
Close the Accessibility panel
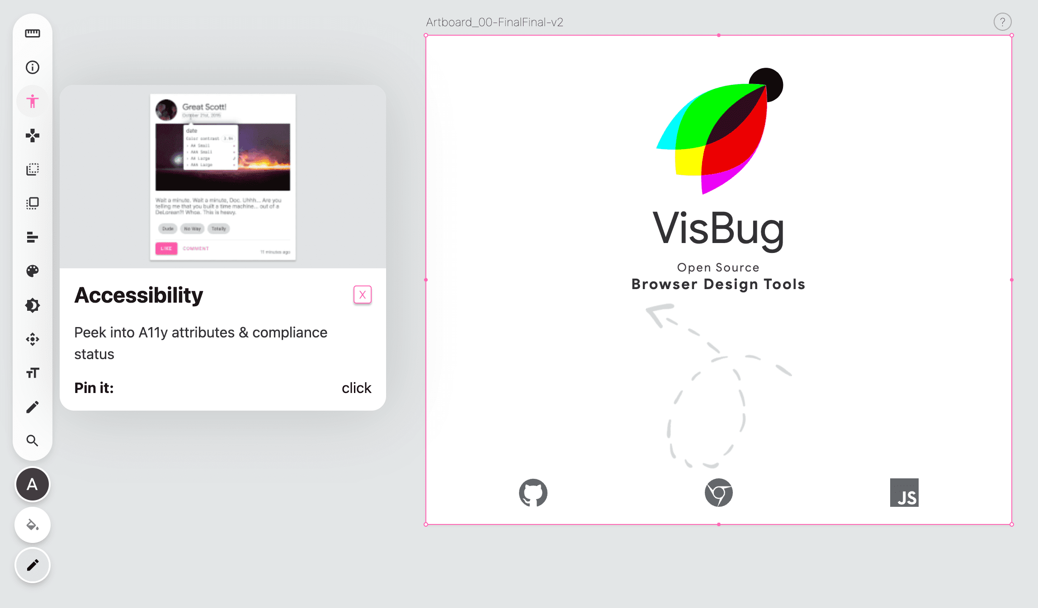[362, 295]
